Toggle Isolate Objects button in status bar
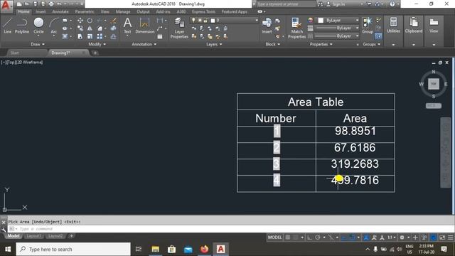 (424, 238)
